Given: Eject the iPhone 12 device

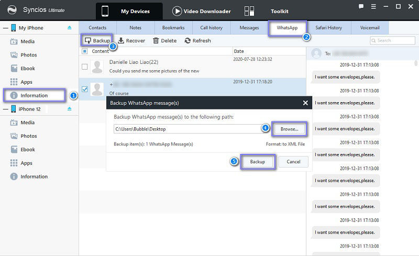Looking at the screenshot, I should point(70,109).
